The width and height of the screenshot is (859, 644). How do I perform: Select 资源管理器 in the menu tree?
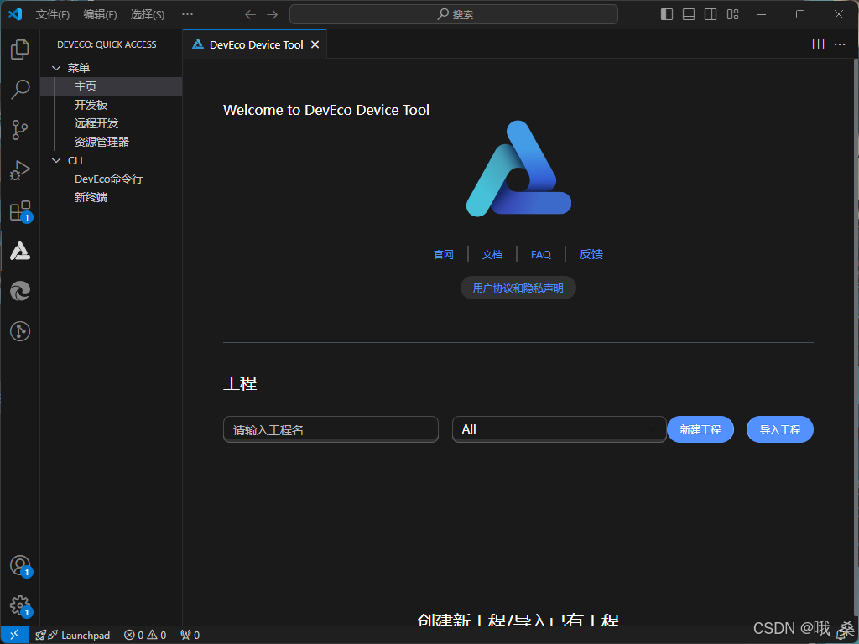112,142
